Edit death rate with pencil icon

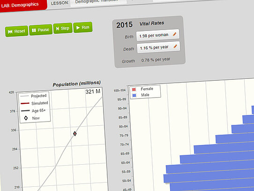[x=175, y=46]
